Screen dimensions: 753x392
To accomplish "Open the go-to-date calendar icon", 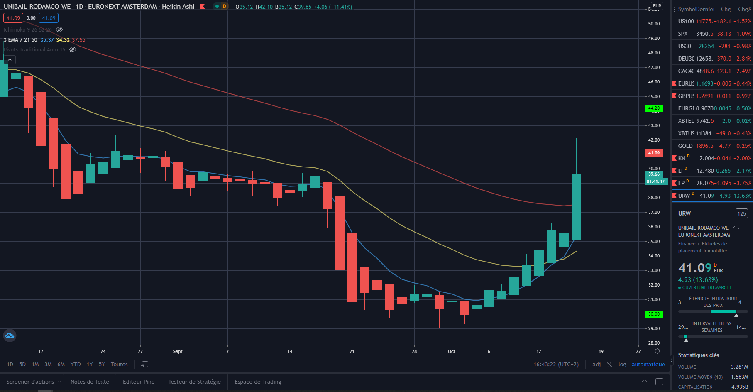I will (144, 364).
